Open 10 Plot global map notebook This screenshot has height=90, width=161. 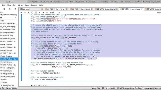click(x=9, y=74)
